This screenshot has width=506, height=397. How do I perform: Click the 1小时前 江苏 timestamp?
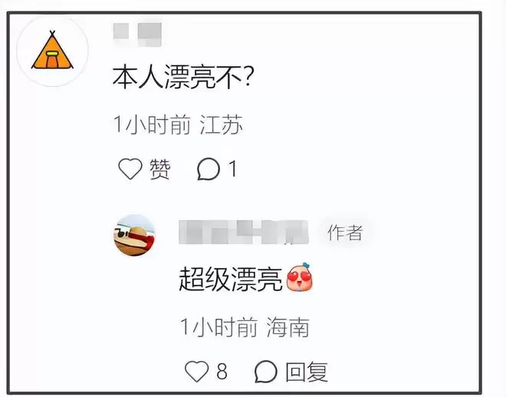tap(178, 124)
